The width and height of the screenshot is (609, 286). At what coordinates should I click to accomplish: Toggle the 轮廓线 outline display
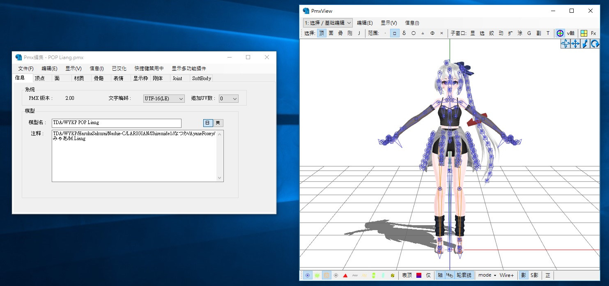coord(464,275)
